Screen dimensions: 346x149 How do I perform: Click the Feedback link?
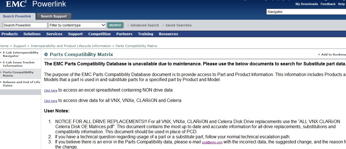pyautogui.click(x=328, y=4)
